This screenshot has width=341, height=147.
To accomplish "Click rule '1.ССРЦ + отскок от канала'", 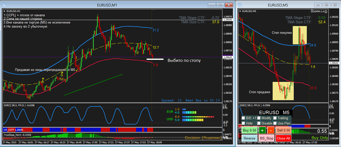I will 24,15.
